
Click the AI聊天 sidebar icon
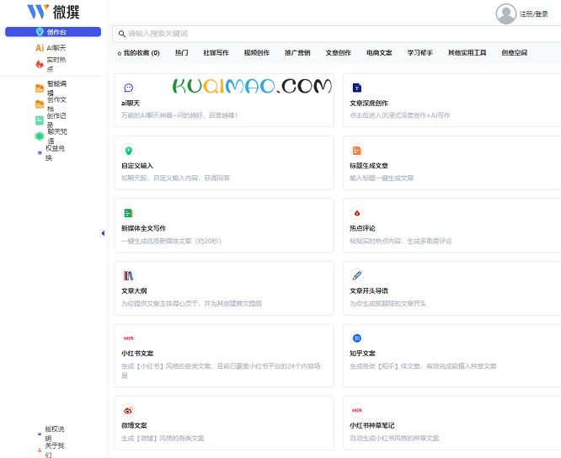[x=40, y=47]
